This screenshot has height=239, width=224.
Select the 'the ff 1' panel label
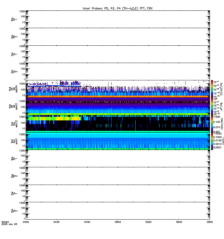point(14,159)
